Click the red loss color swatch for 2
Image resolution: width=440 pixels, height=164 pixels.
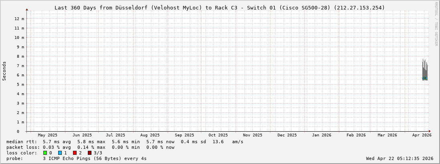tap(75, 153)
